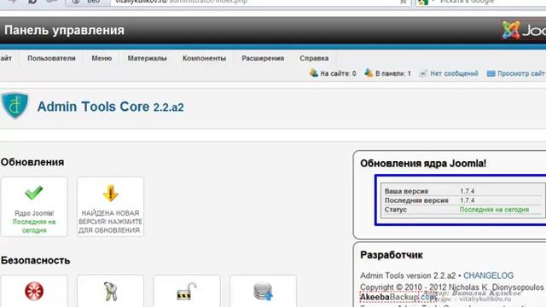Open the database tools icon
The image size is (546, 307).
click(263, 292)
